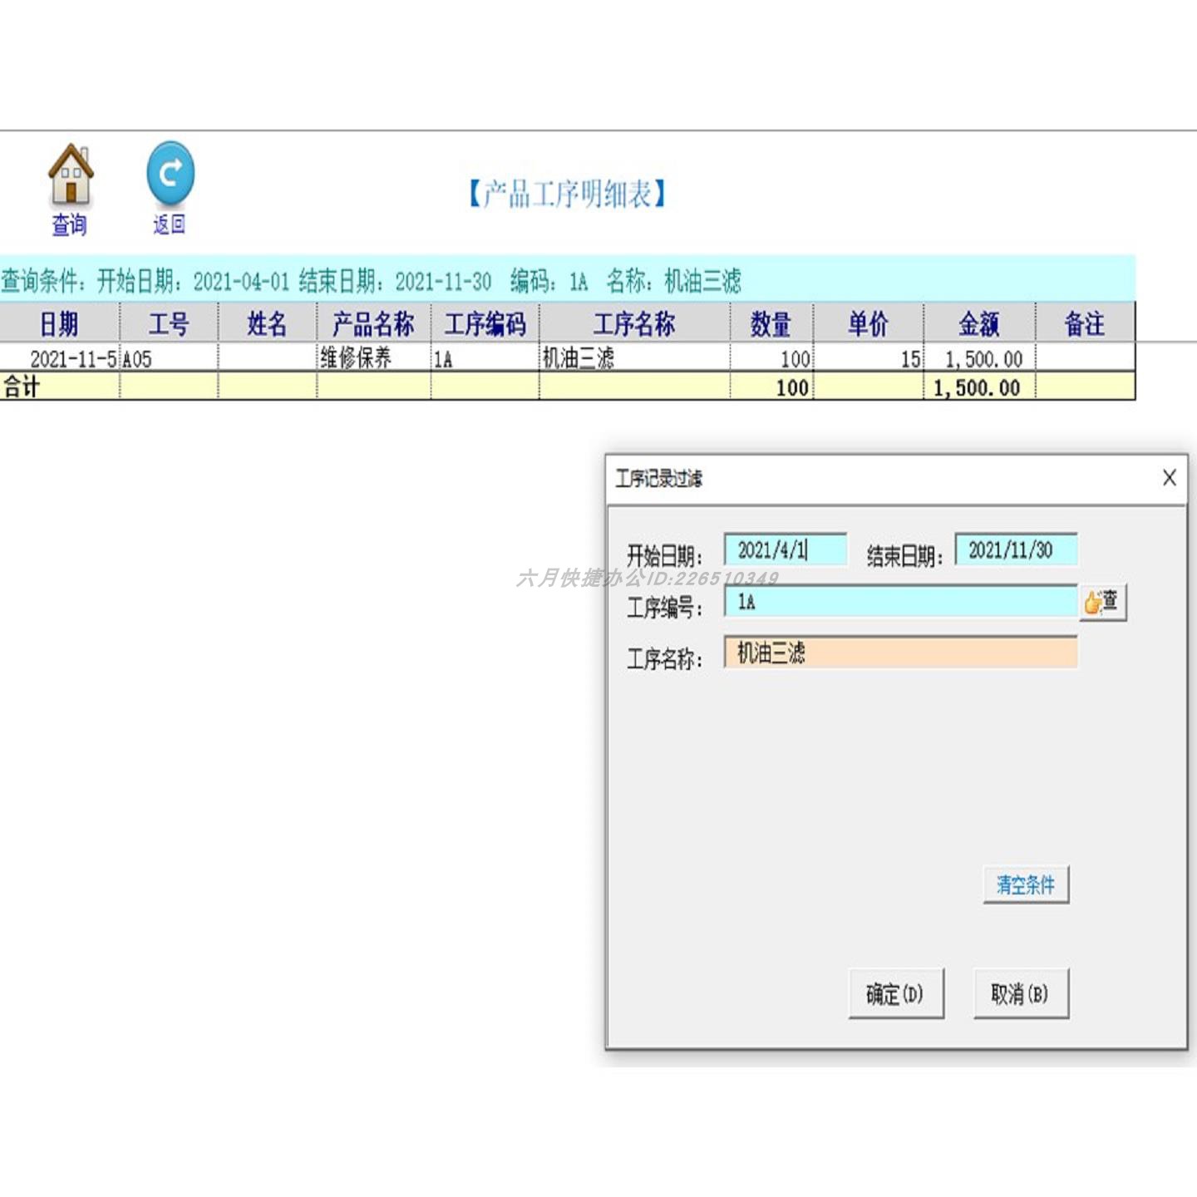Click the 工序名称 column header
This screenshot has width=1197, height=1197.
click(634, 323)
